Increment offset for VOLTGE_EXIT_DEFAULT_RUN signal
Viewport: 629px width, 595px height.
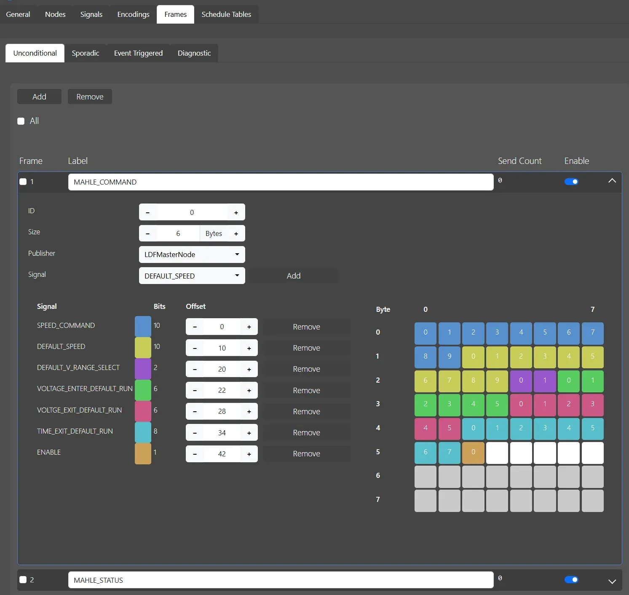[249, 411]
